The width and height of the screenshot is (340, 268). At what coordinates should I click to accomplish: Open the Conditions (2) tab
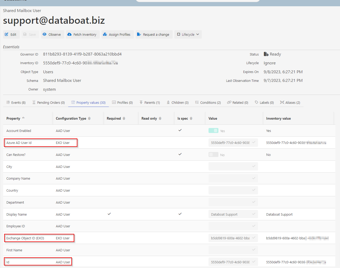click(208, 102)
